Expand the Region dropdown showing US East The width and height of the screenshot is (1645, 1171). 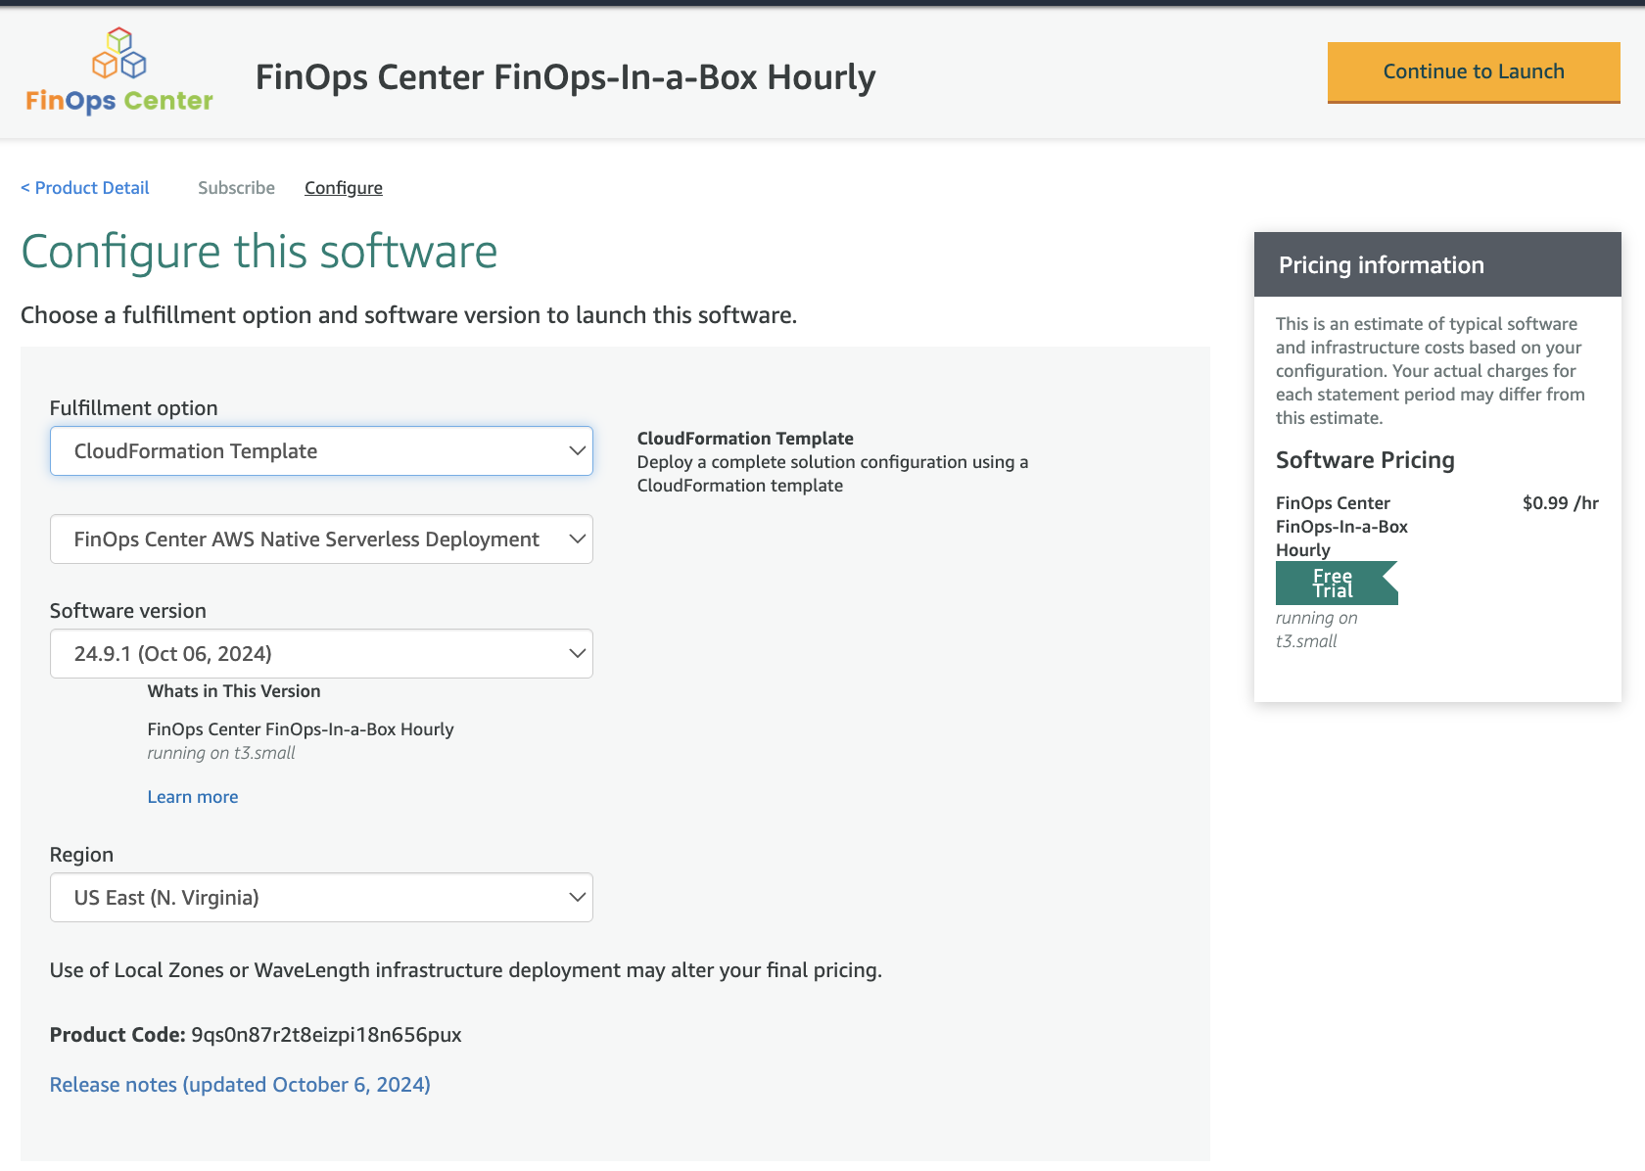(321, 898)
